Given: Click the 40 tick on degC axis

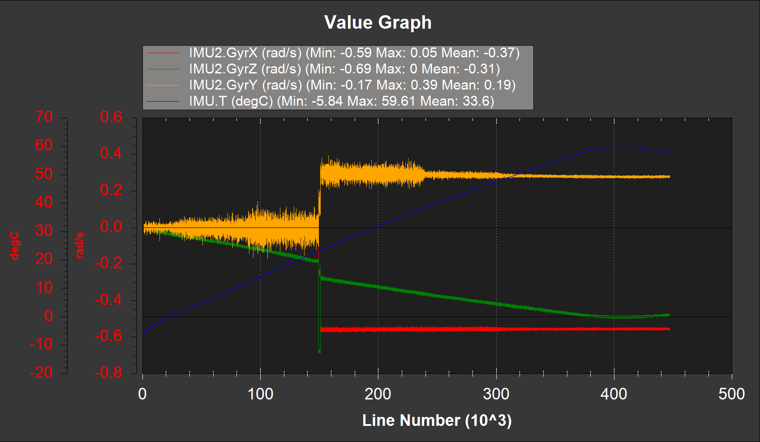Looking at the screenshot, I should coord(44,202).
